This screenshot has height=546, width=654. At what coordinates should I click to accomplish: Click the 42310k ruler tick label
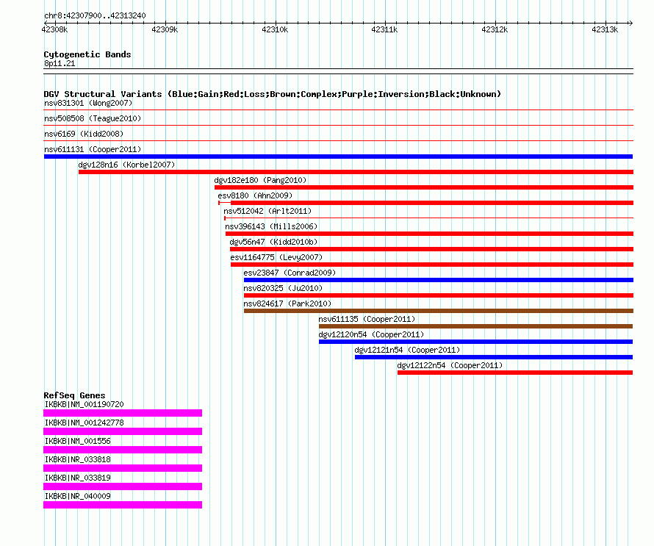coord(275,29)
